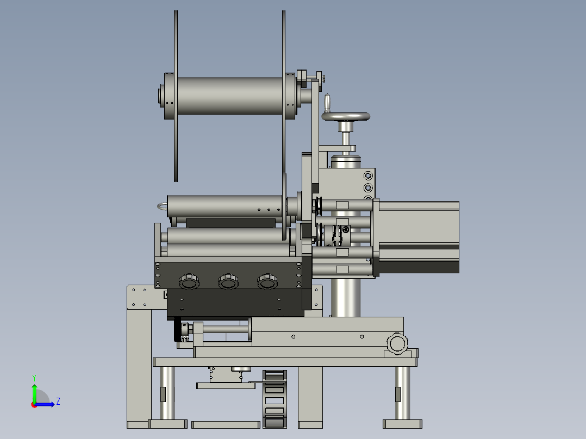Select the handwheel on top of the column
The image size is (586, 439).
click(x=346, y=117)
